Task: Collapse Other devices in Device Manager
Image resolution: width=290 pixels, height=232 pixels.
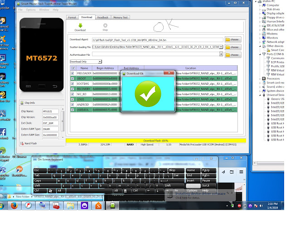Action: (x=260, y=46)
